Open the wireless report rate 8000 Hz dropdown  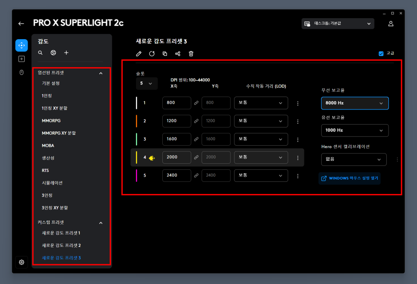point(355,103)
